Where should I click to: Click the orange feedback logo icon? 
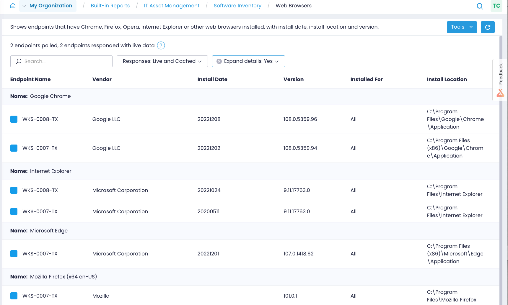point(501,93)
